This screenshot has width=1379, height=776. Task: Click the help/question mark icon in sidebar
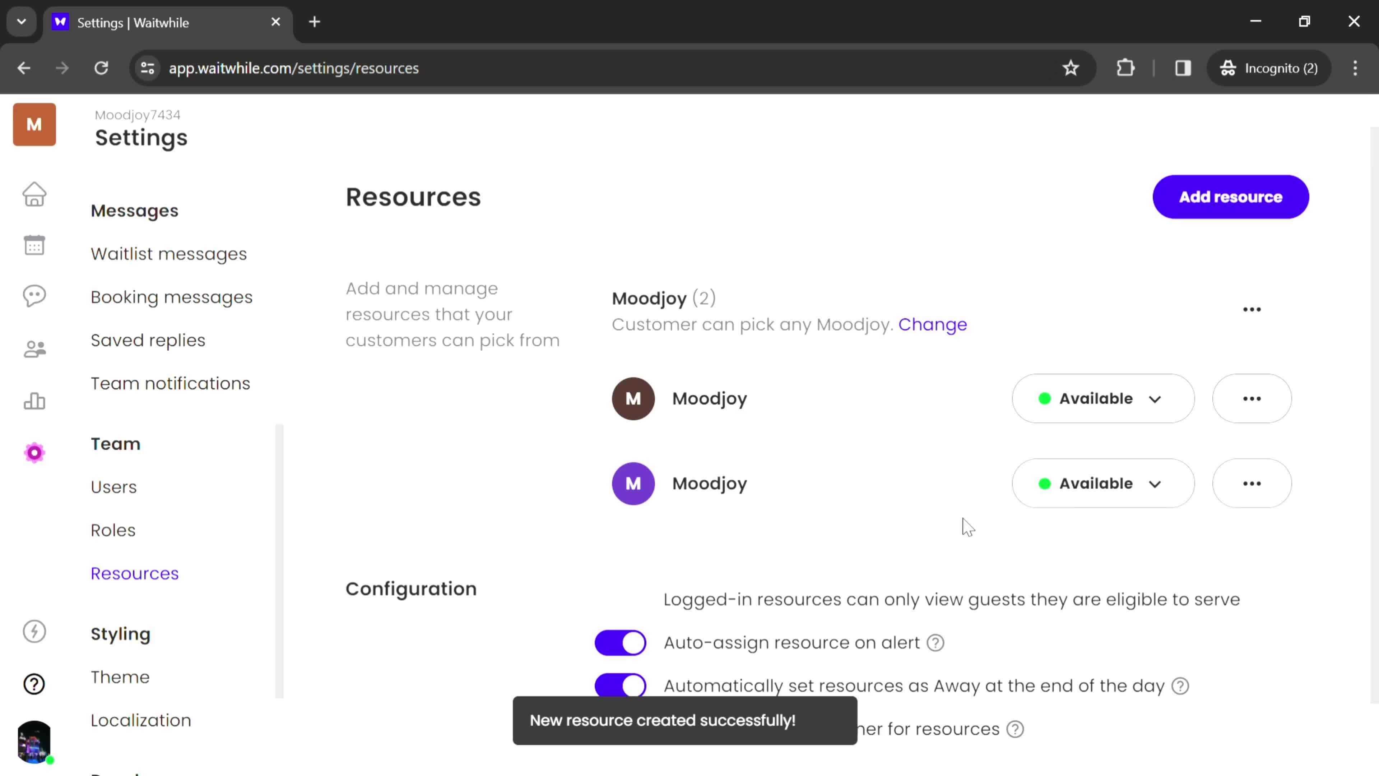[x=34, y=684]
